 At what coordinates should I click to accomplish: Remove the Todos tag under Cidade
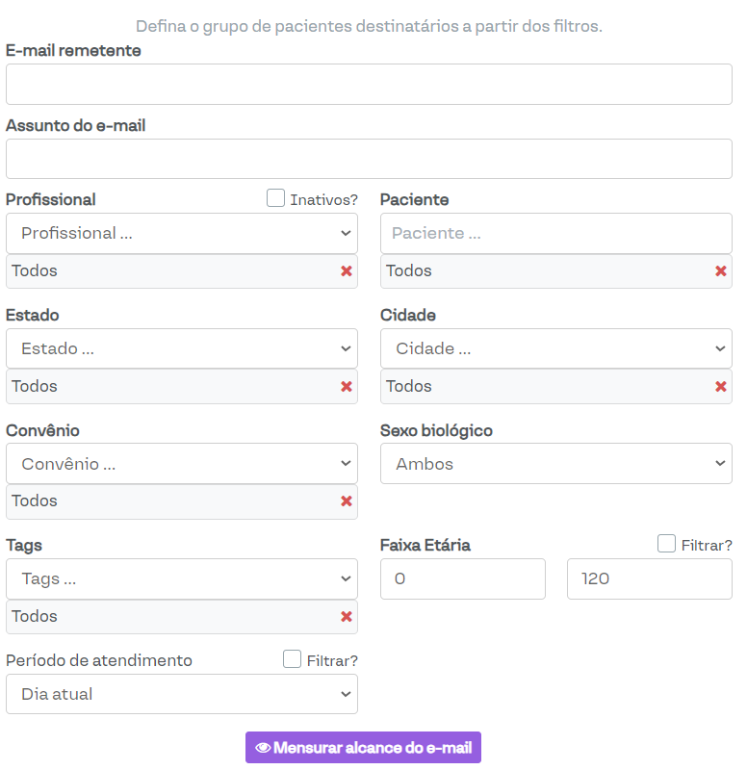(x=721, y=387)
